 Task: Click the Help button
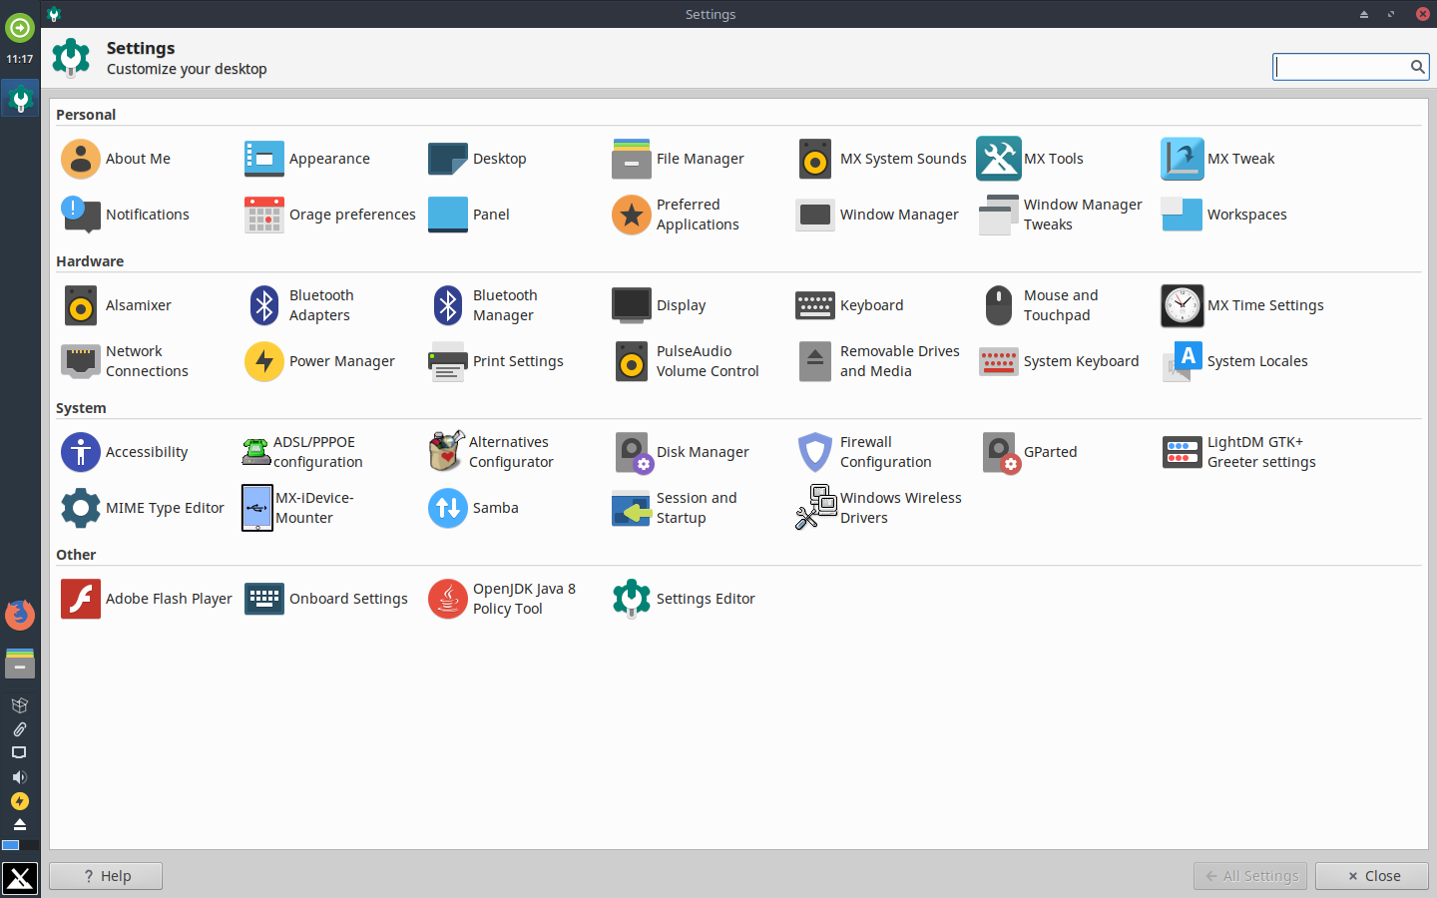106,876
